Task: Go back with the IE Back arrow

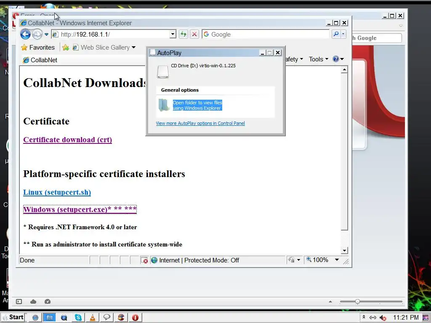Action: (25, 34)
